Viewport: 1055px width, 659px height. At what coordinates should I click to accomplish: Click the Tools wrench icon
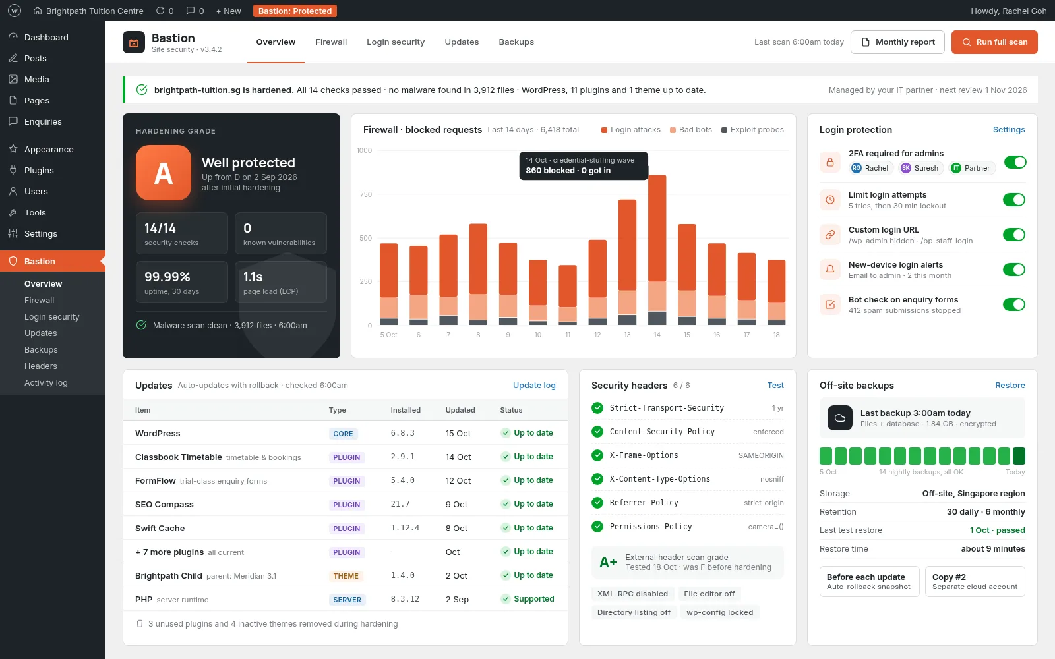pos(13,212)
